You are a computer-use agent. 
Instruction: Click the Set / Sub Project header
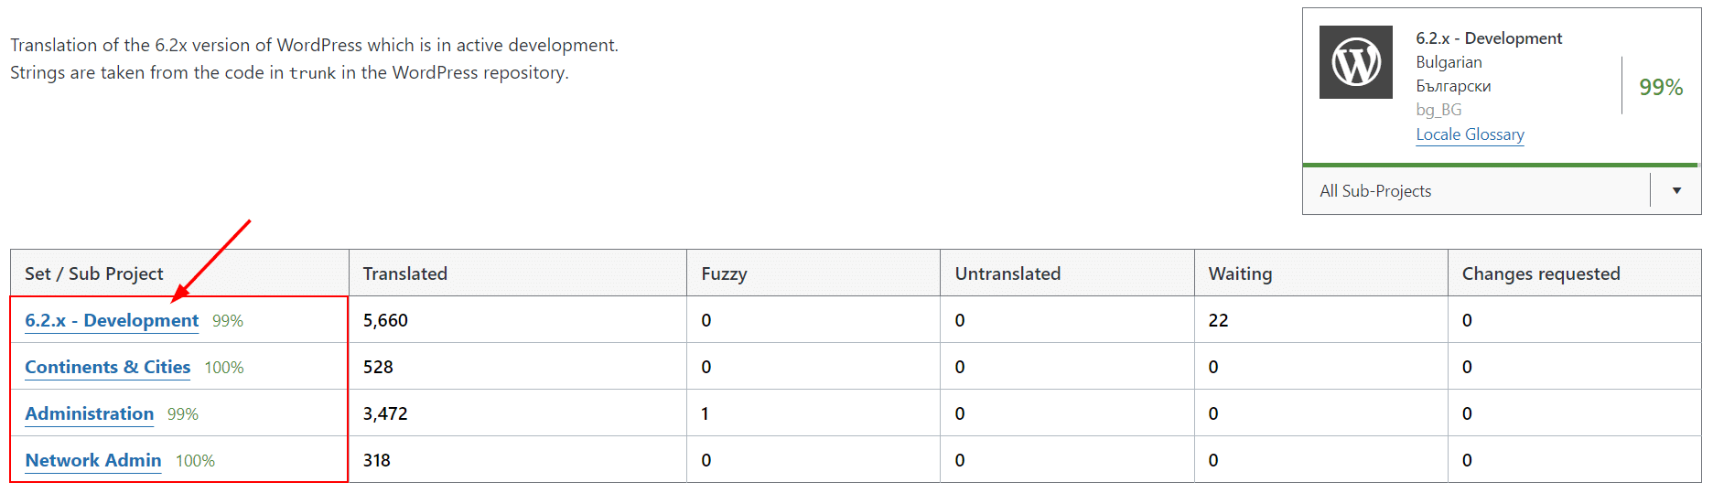pos(93,273)
